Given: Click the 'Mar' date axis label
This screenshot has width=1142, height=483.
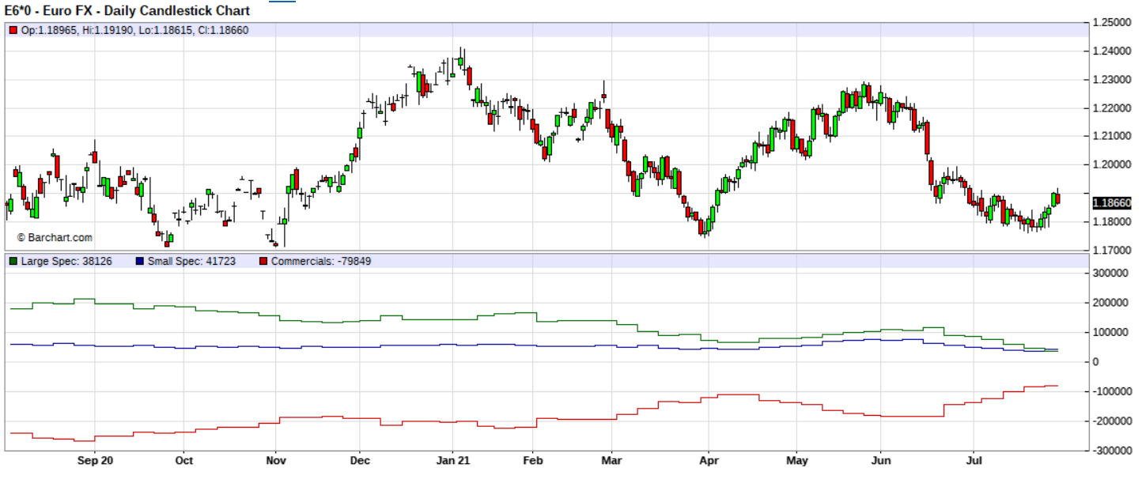Looking at the screenshot, I should click(611, 460).
